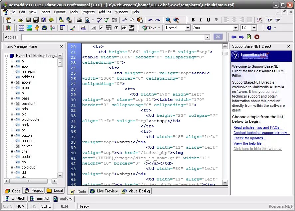295x211 pixels.
Task: Insert a radio button form element icon
Action: pyautogui.click(x=116, y=28)
